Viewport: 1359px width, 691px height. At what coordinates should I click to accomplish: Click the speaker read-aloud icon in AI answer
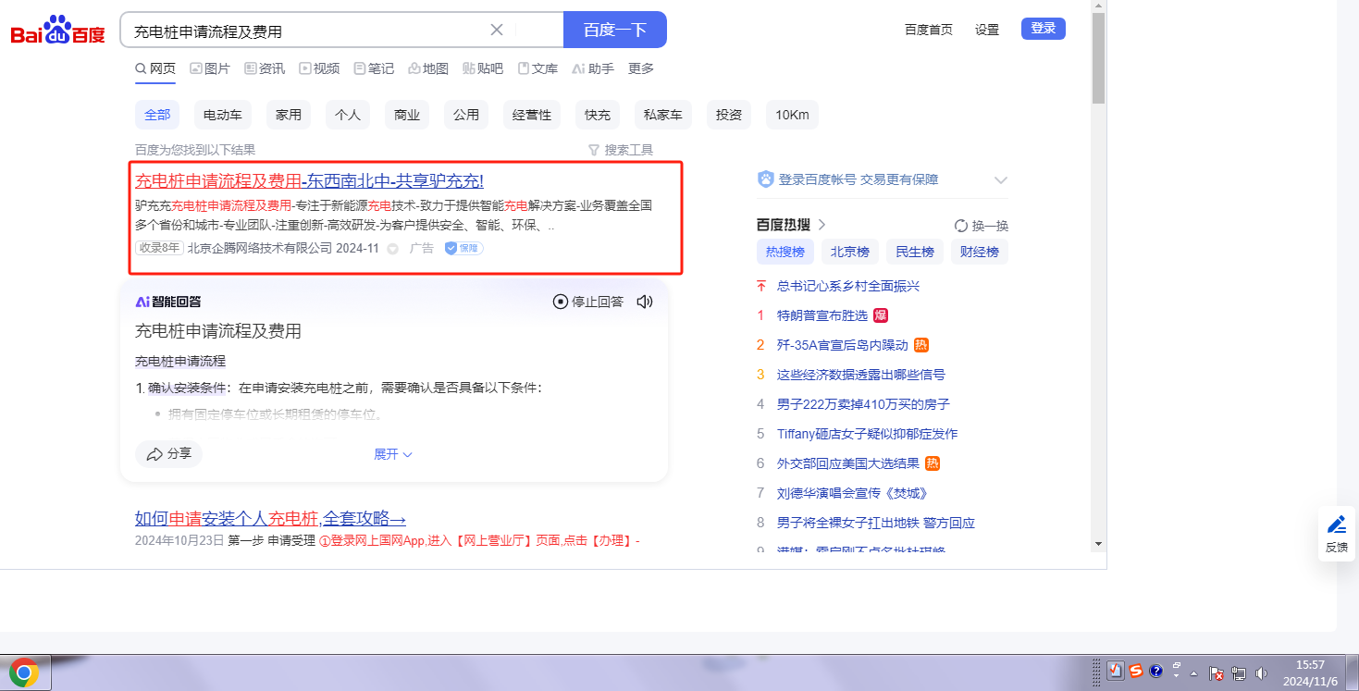click(645, 302)
